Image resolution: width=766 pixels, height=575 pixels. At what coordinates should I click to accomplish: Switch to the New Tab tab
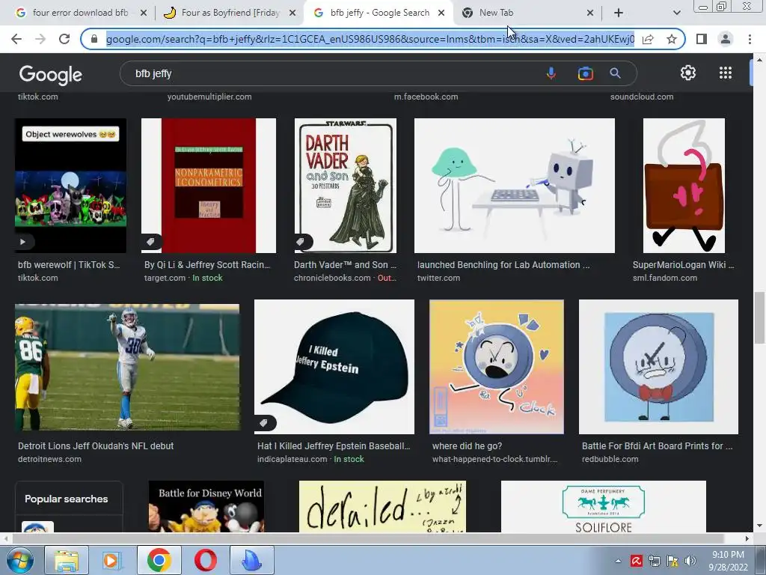pos(526,13)
